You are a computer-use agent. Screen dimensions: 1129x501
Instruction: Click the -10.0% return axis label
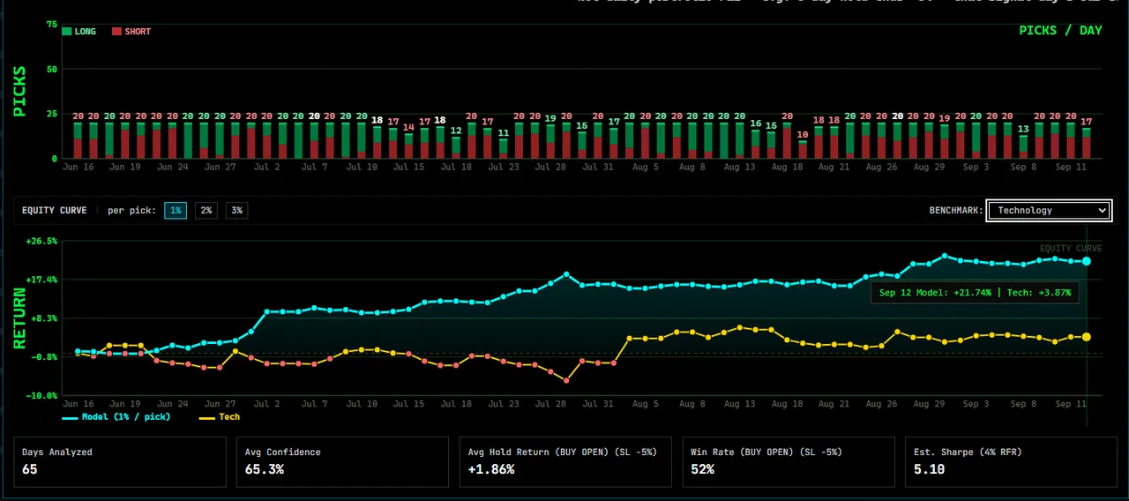[x=41, y=395]
